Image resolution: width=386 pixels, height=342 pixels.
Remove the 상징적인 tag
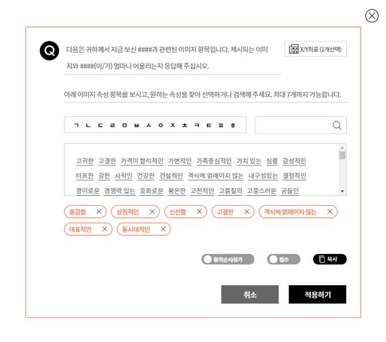click(152, 212)
